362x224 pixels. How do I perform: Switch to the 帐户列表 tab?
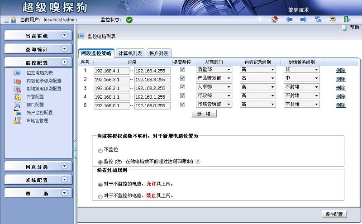coord(158,53)
